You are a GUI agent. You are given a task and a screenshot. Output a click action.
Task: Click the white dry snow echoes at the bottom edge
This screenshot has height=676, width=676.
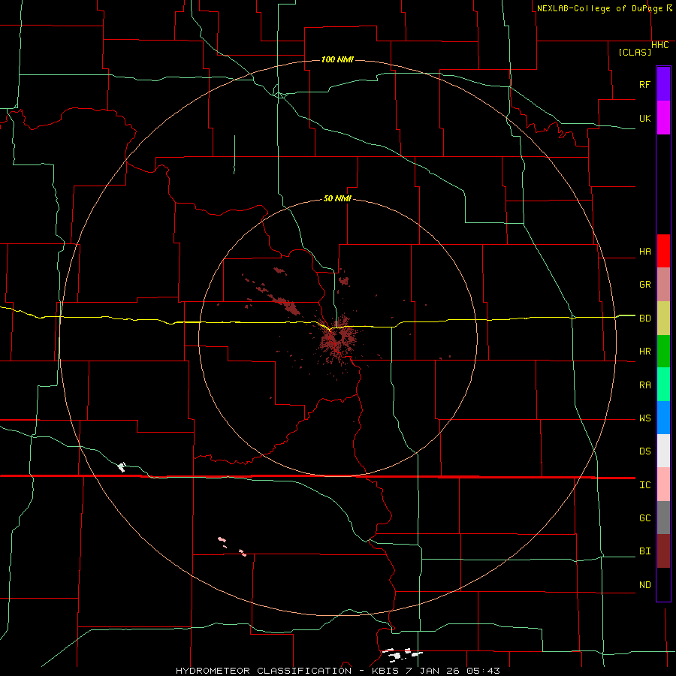pos(402,654)
